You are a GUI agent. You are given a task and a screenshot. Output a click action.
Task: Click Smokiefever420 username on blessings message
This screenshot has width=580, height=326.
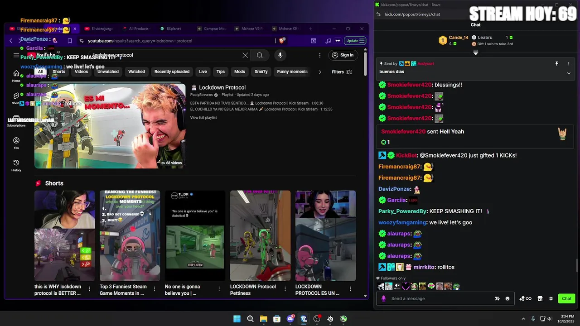409,85
